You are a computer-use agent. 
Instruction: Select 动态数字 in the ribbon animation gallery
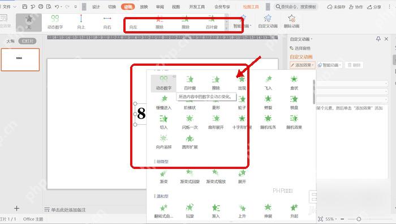pyautogui.click(x=55, y=22)
